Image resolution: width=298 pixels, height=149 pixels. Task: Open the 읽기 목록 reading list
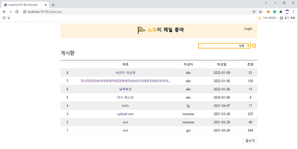coord(287,18)
